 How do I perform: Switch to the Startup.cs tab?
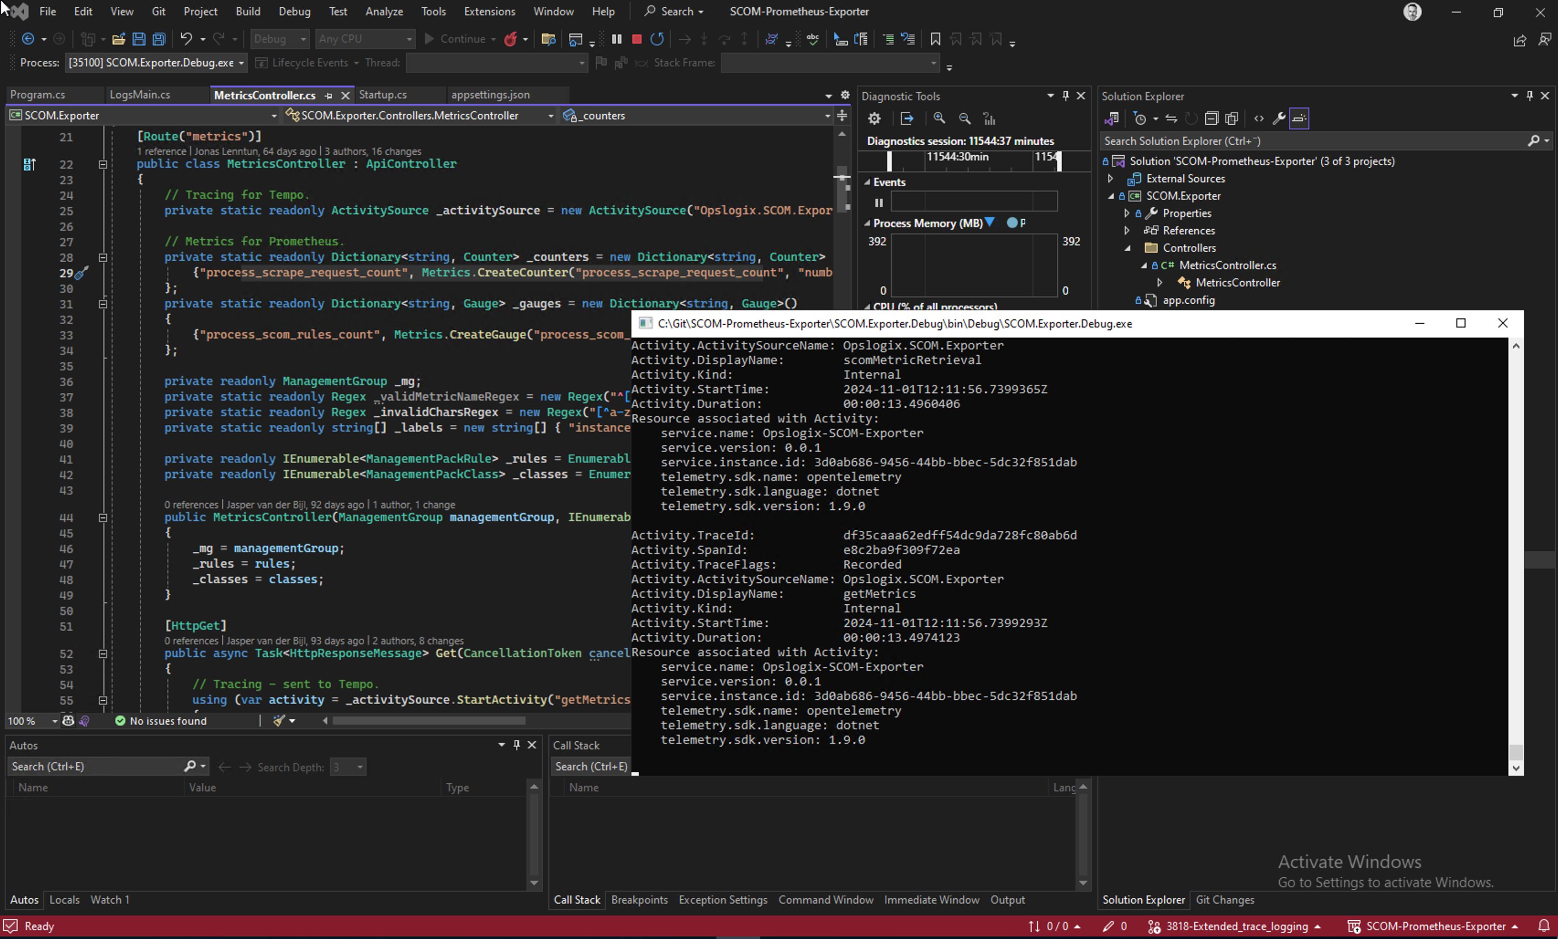(382, 95)
